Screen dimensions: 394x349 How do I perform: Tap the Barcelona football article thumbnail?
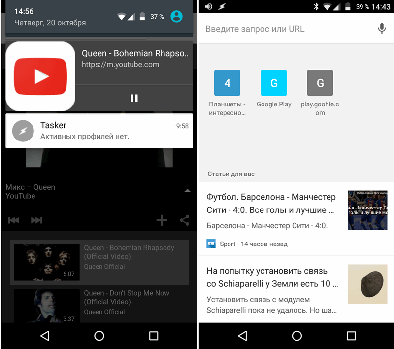point(367,210)
